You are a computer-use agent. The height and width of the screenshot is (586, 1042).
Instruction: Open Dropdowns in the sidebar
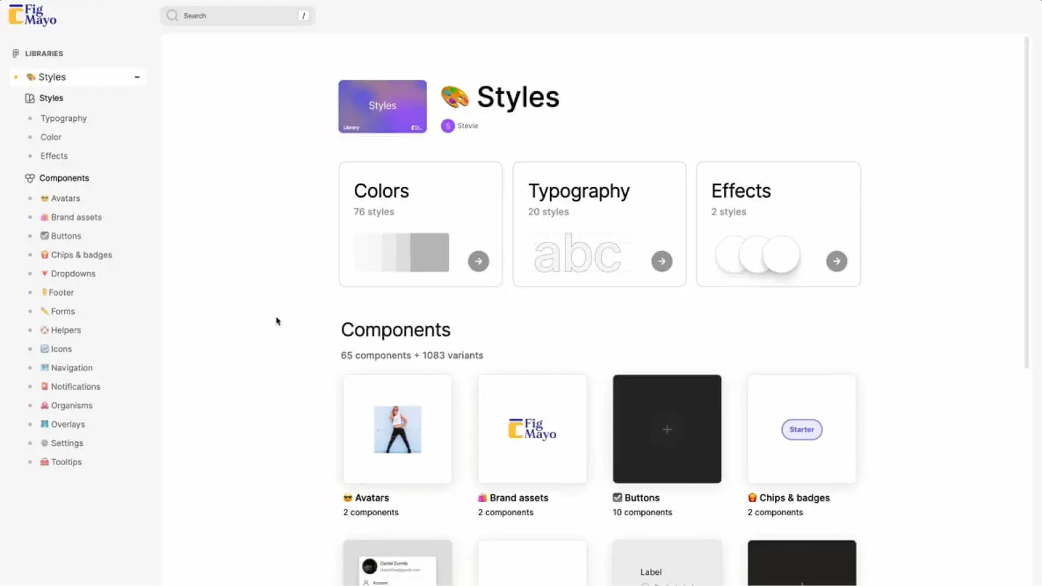(68, 274)
